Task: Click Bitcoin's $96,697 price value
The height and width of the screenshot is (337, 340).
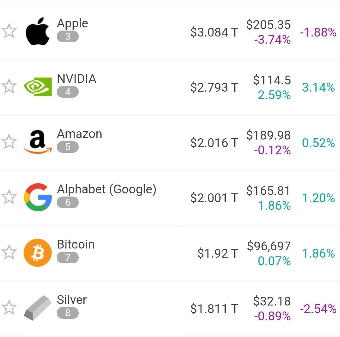Action: pyautogui.click(x=269, y=246)
